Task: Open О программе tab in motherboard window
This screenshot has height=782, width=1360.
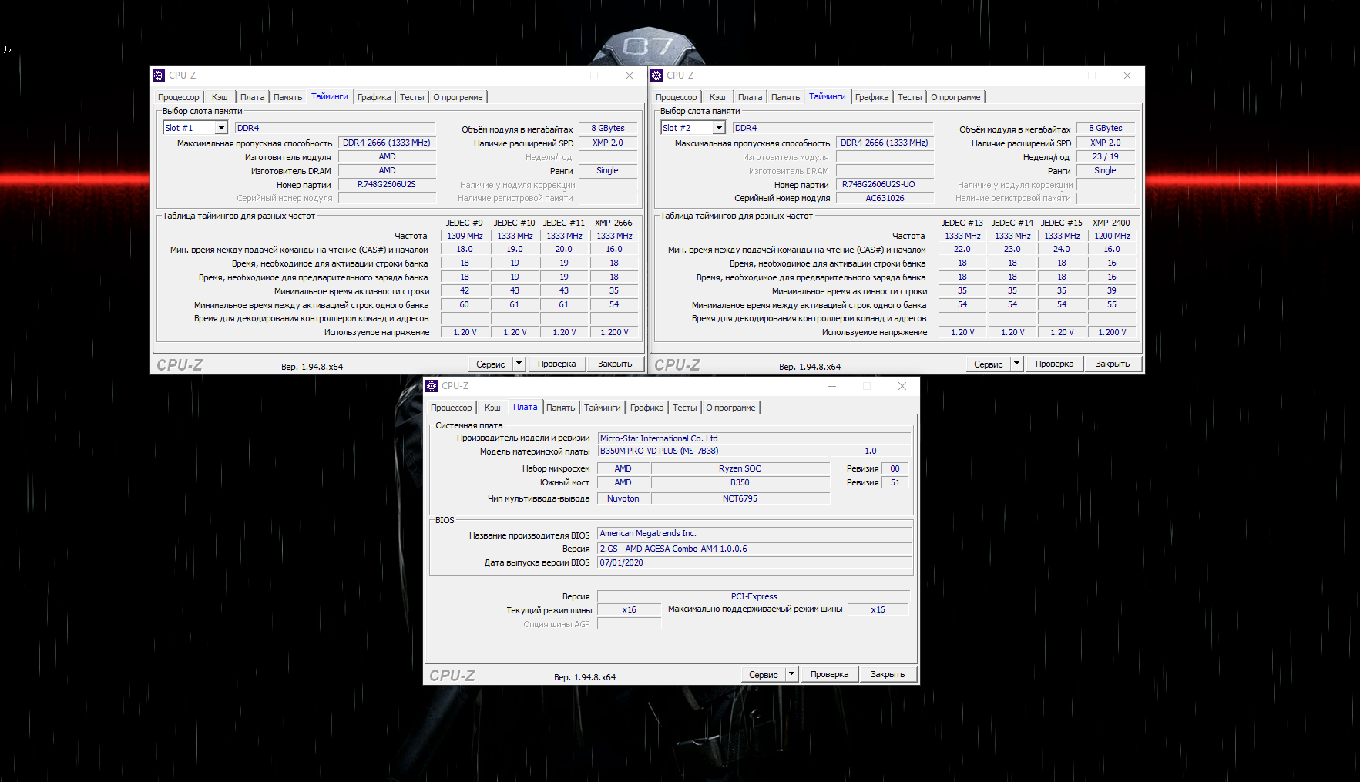Action: pyautogui.click(x=730, y=408)
